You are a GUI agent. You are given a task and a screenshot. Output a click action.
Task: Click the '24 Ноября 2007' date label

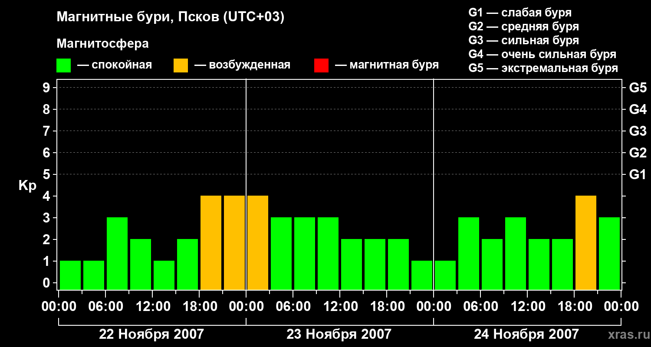pos(526,334)
